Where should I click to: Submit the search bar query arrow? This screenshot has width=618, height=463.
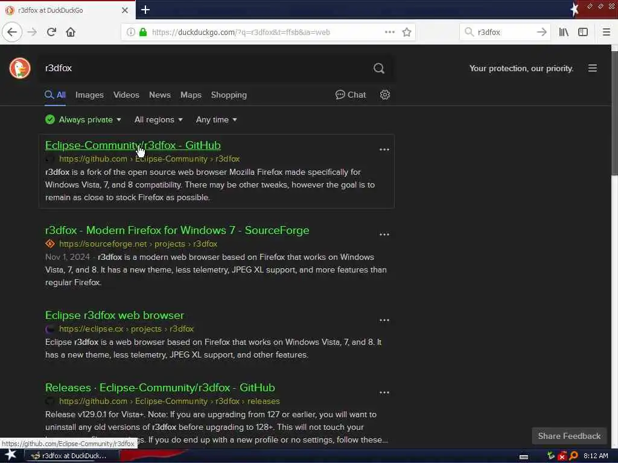[542, 32]
